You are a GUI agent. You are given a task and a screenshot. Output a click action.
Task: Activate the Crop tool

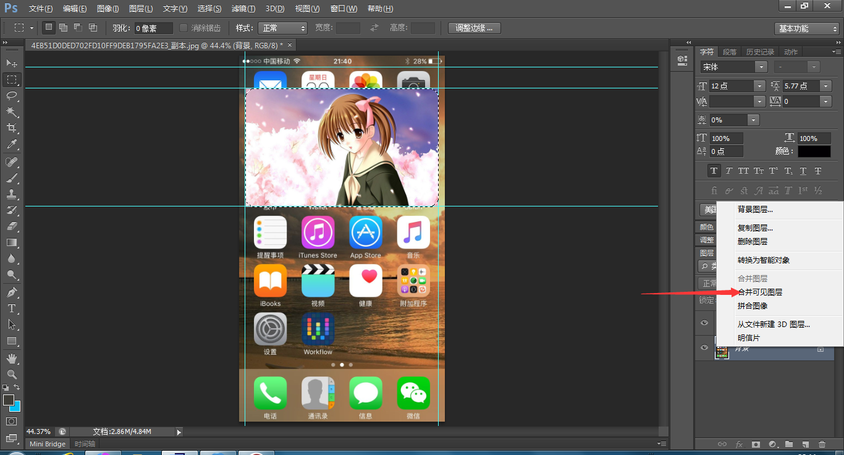coord(11,128)
